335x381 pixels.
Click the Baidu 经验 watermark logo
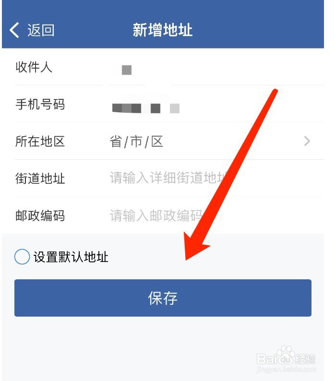click(286, 356)
